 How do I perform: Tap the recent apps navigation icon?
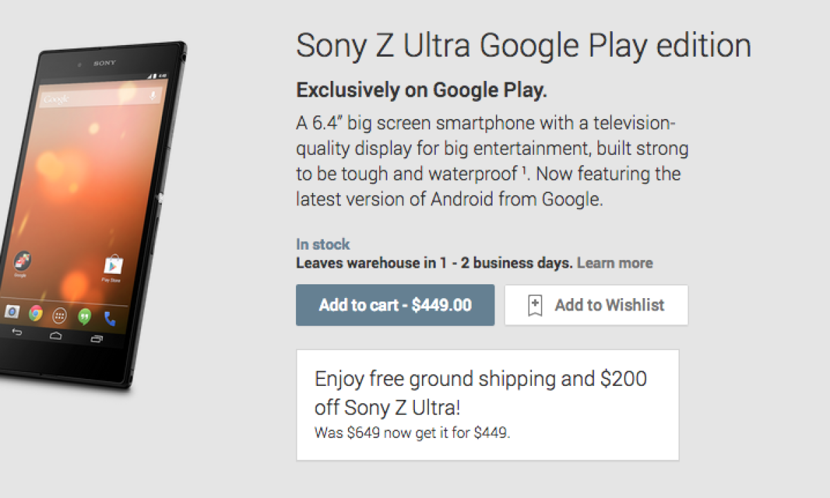(97, 339)
